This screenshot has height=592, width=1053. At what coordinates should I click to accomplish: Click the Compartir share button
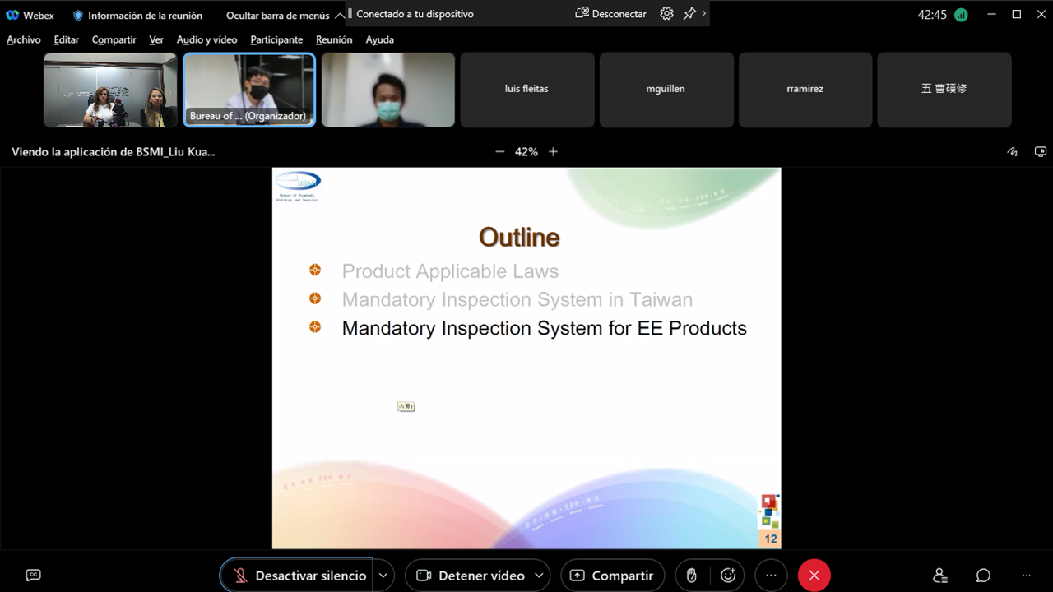click(x=613, y=576)
